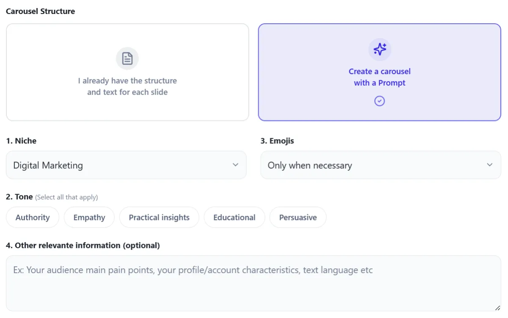
Task: Click the circled checkmark in the selected card
Action: coord(380,101)
